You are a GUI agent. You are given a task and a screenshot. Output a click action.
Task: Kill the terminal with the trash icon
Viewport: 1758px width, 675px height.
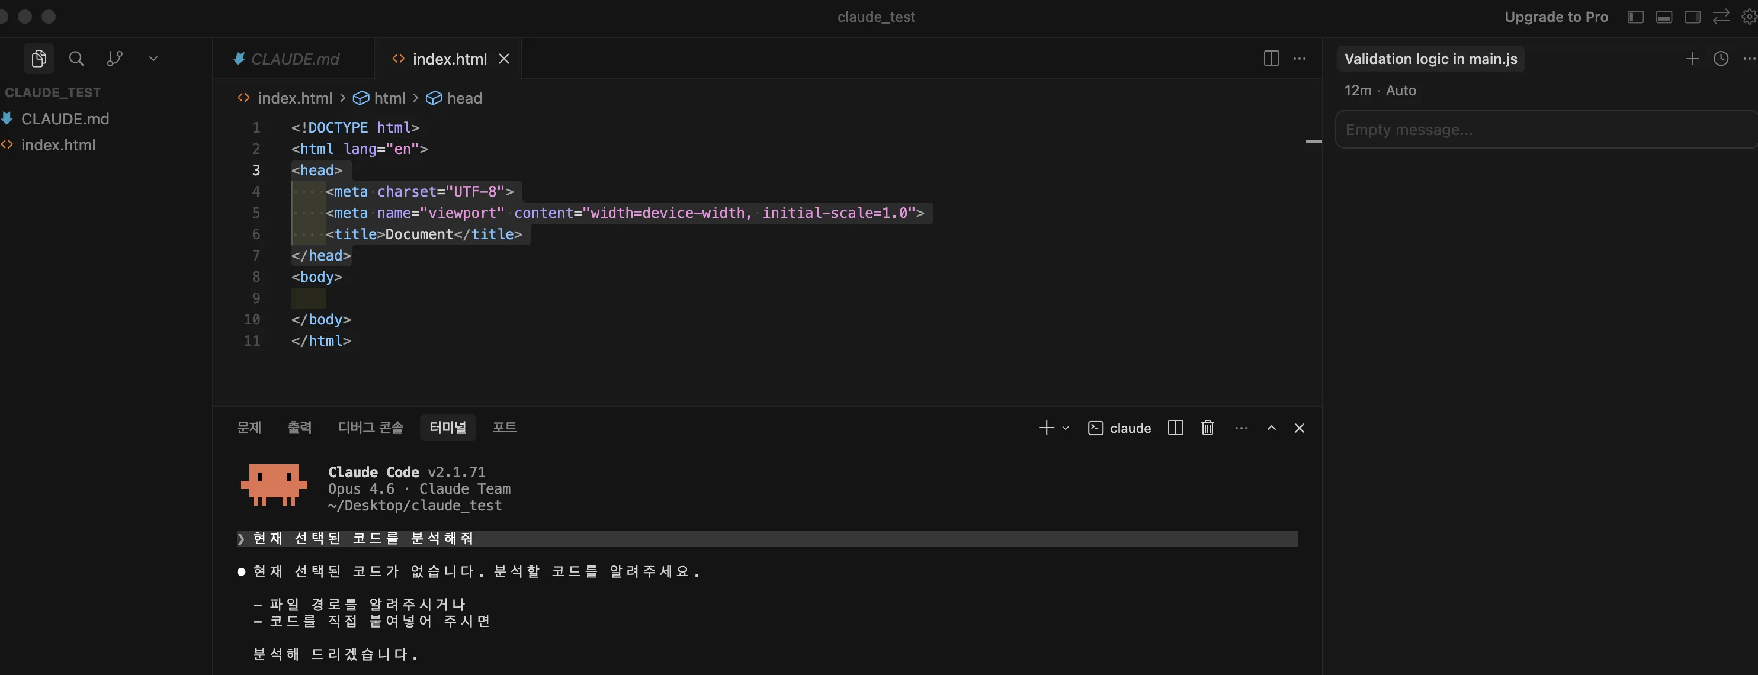(x=1207, y=428)
